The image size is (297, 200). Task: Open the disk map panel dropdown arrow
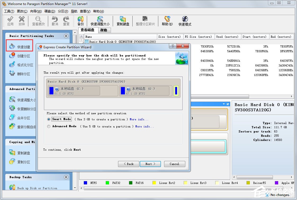click(x=224, y=104)
